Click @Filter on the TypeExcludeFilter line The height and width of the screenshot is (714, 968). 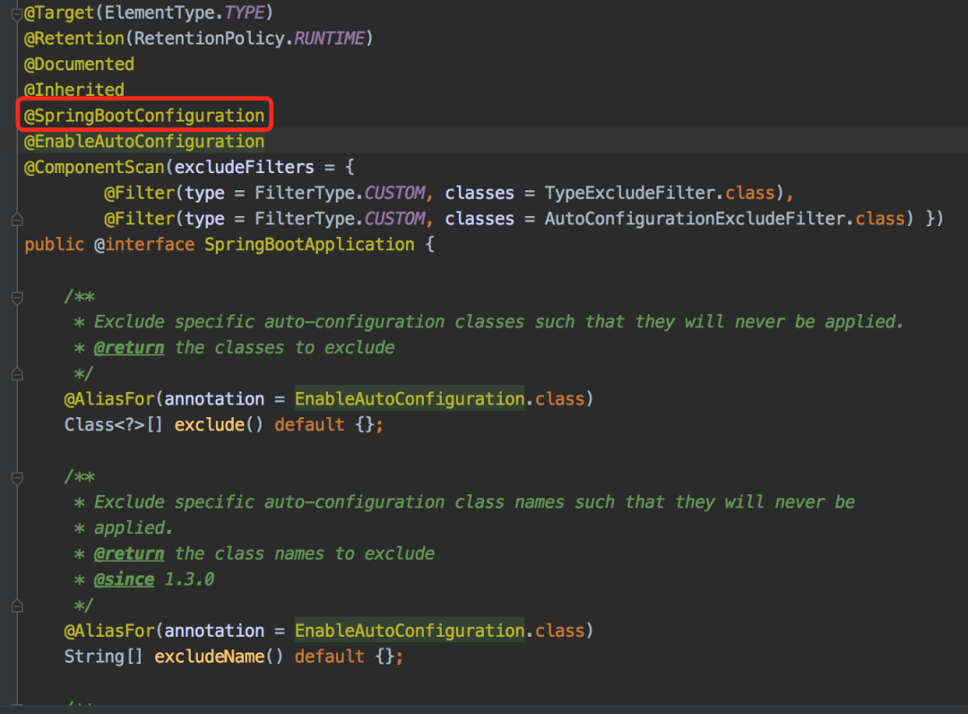pos(140,193)
